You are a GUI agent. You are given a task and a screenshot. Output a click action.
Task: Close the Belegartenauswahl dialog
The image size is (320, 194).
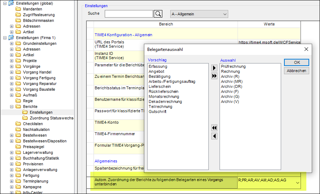(x=306, y=49)
